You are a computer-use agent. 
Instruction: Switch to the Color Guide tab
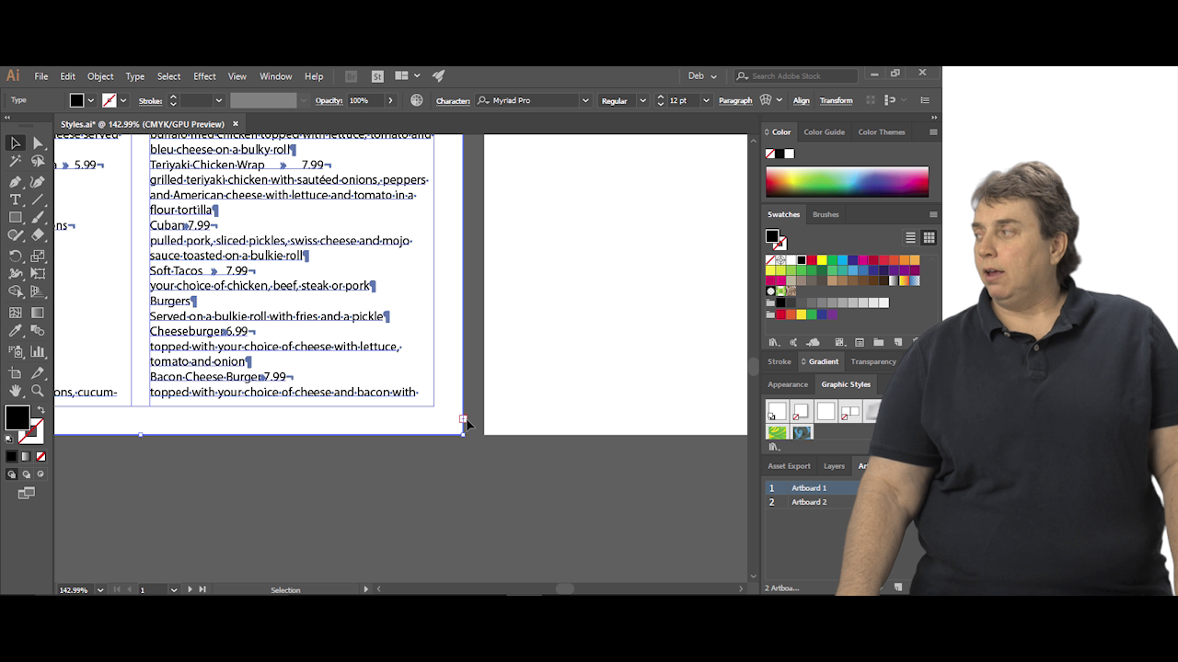tap(824, 131)
